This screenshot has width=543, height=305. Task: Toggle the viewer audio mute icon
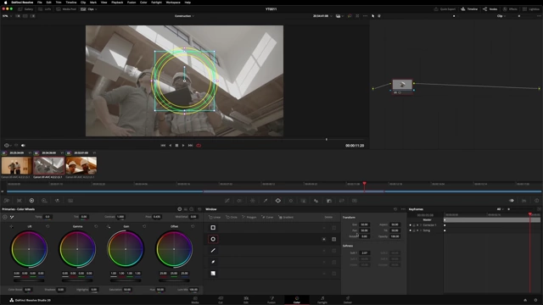point(23,146)
